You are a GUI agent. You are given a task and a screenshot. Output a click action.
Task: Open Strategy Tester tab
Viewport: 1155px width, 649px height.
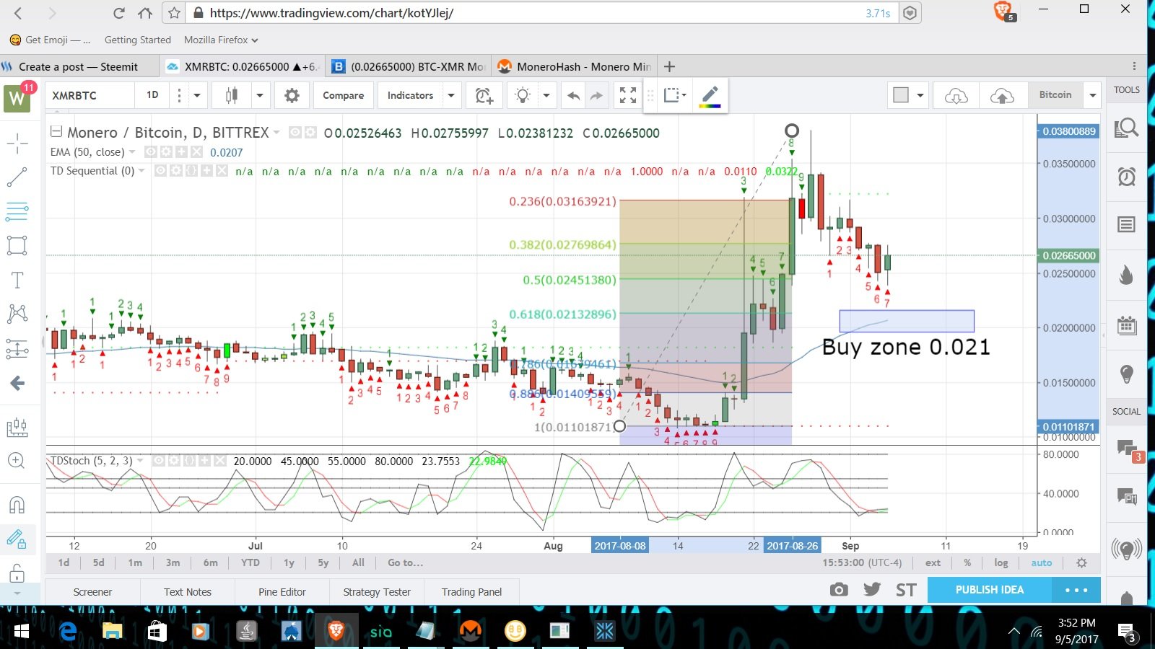[377, 592]
